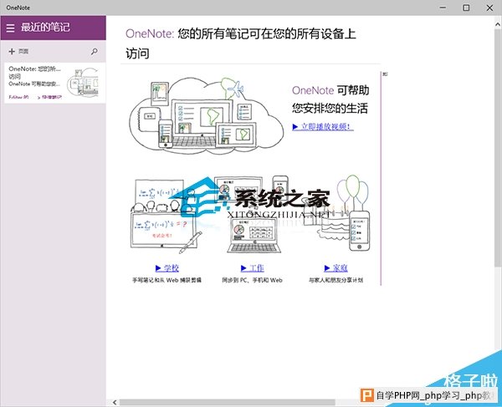Viewport: 502px width, 407px height.
Task: Click the 与家人和朋友分享计划 caption
Action: [336, 280]
